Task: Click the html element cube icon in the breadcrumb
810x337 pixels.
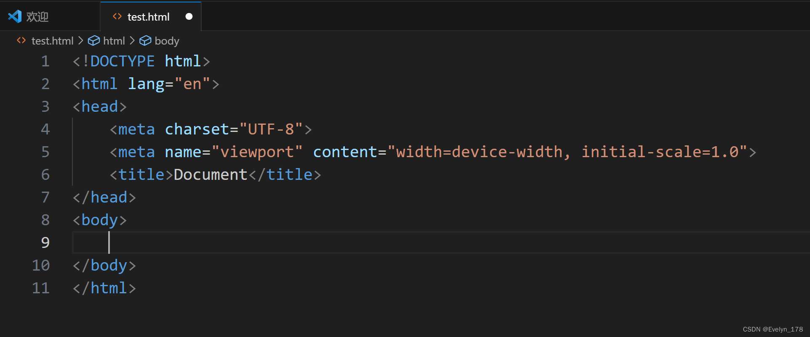Action: (94, 40)
